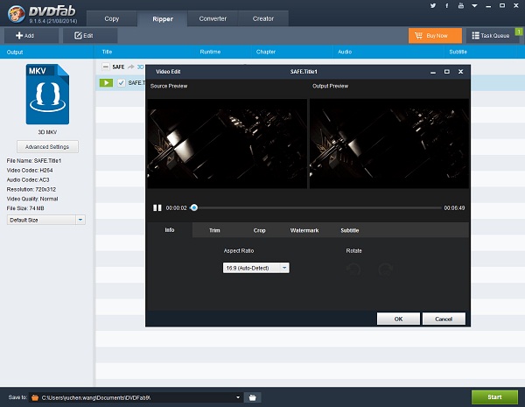Rotate video counterclockwise
Viewport: 525px width, 407px height.
click(353, 269)
